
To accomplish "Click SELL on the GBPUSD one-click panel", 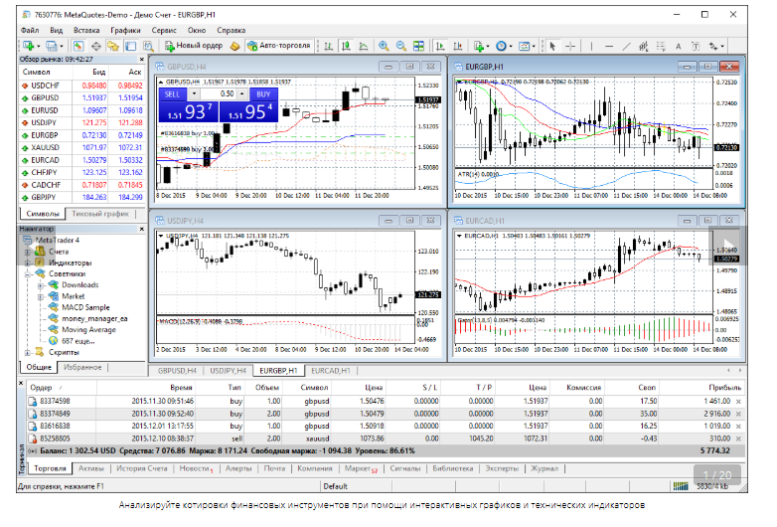I will click(x=172, y=92).
